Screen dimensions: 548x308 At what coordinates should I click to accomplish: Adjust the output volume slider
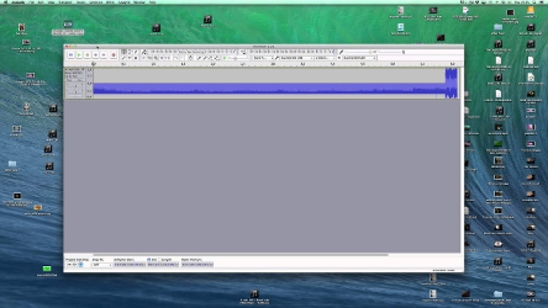coord(391,52)
